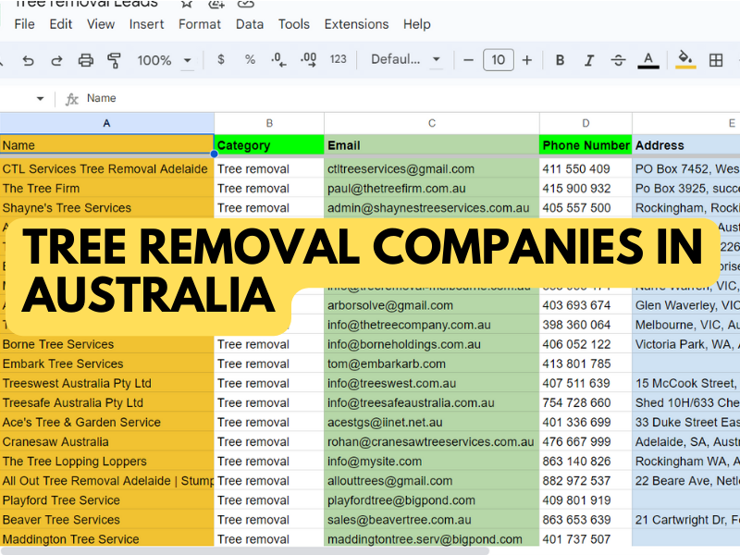Toggle italic formatting
Image resolution: width=740 pixels, height=555 pixels.
(589, 60)
